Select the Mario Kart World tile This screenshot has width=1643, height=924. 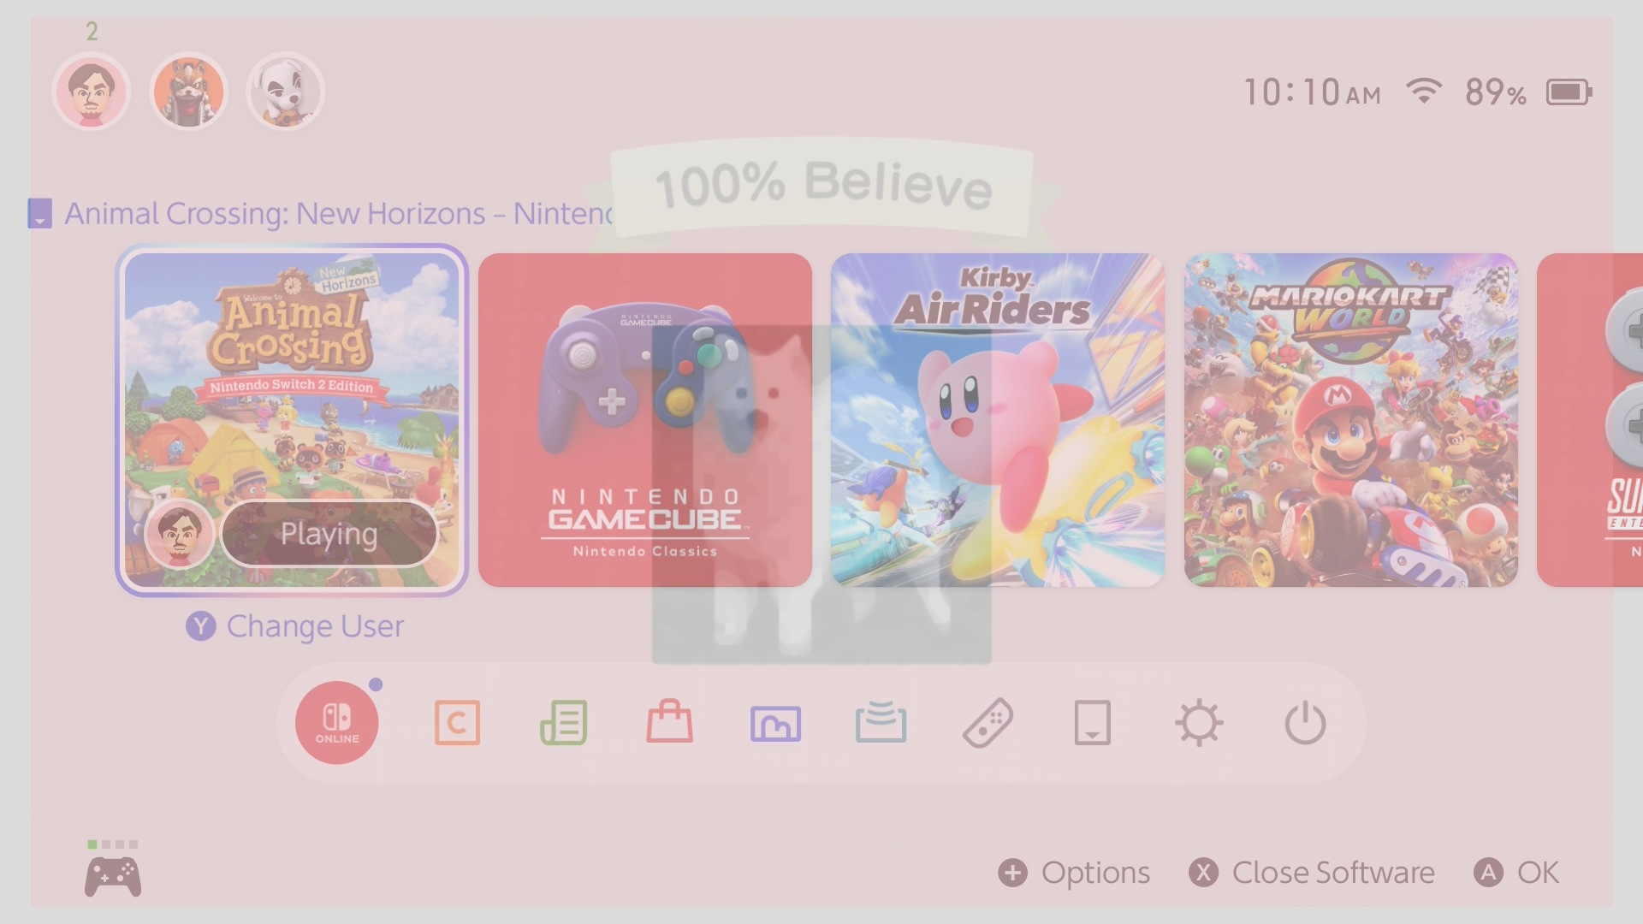click(x=1351, y=420)
